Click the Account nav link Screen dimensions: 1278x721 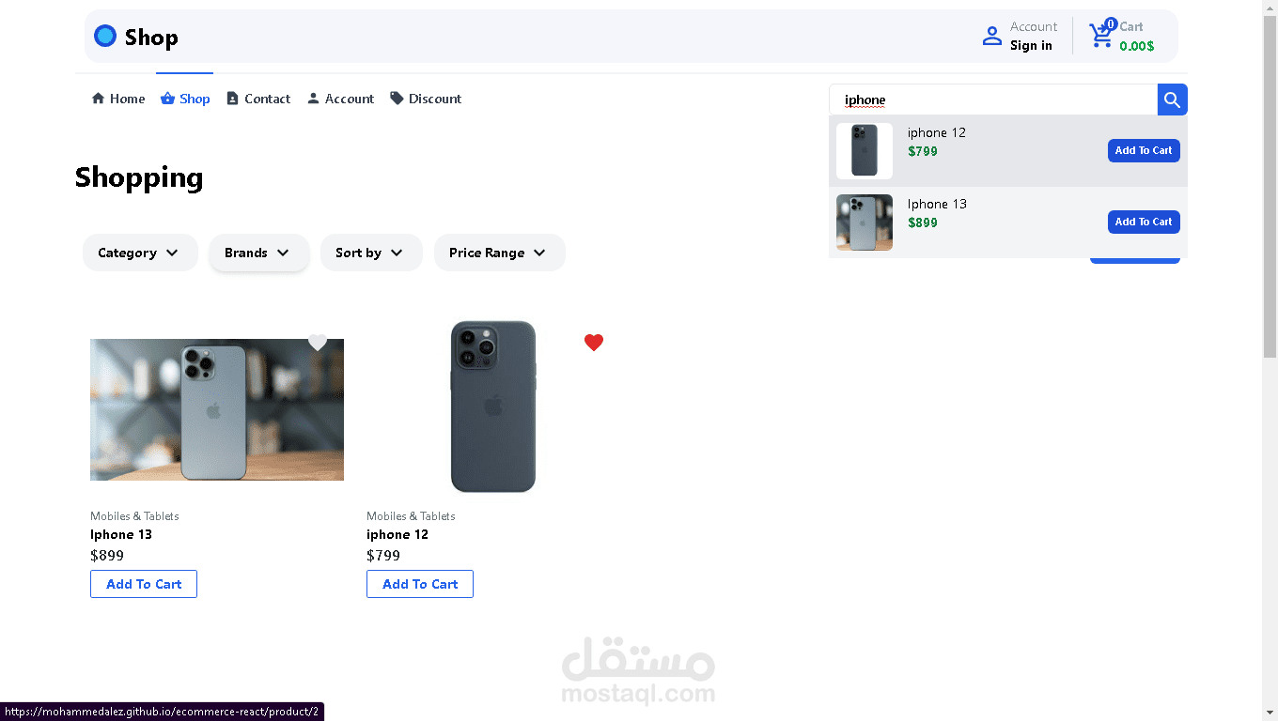point(340,99)
